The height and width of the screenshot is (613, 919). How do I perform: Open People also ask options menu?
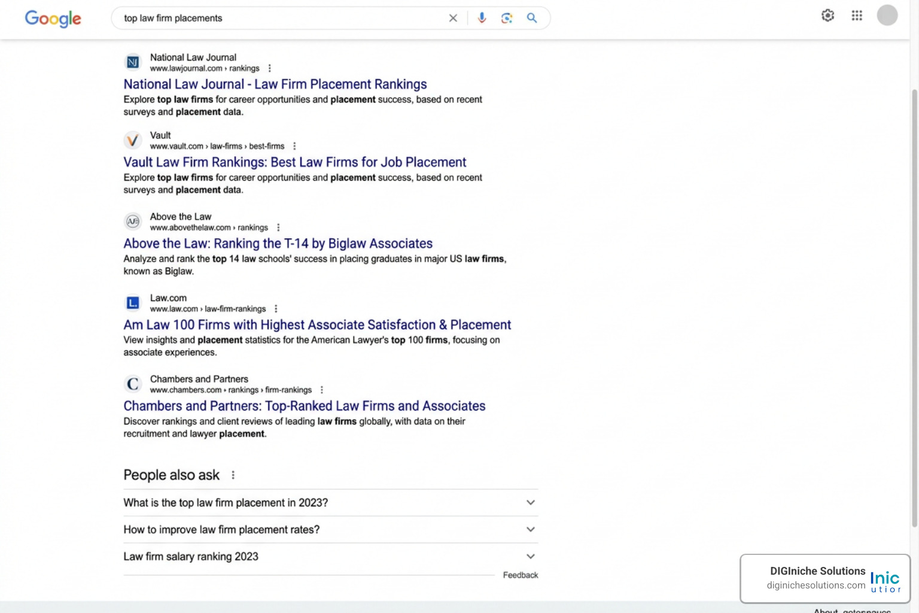[233, 475]
